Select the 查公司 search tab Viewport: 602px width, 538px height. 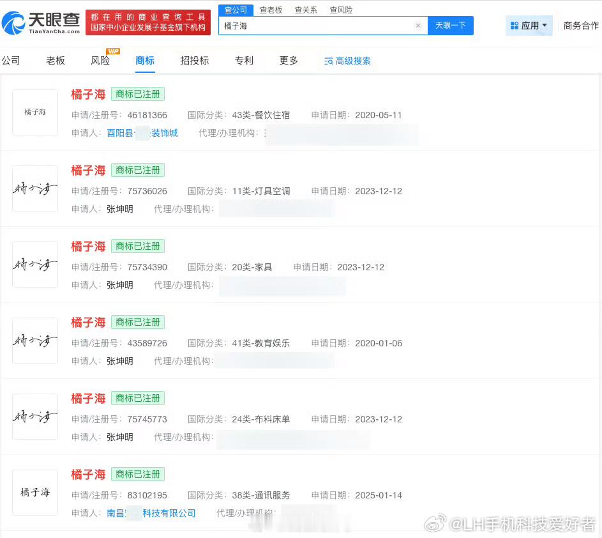click(236, 10)
